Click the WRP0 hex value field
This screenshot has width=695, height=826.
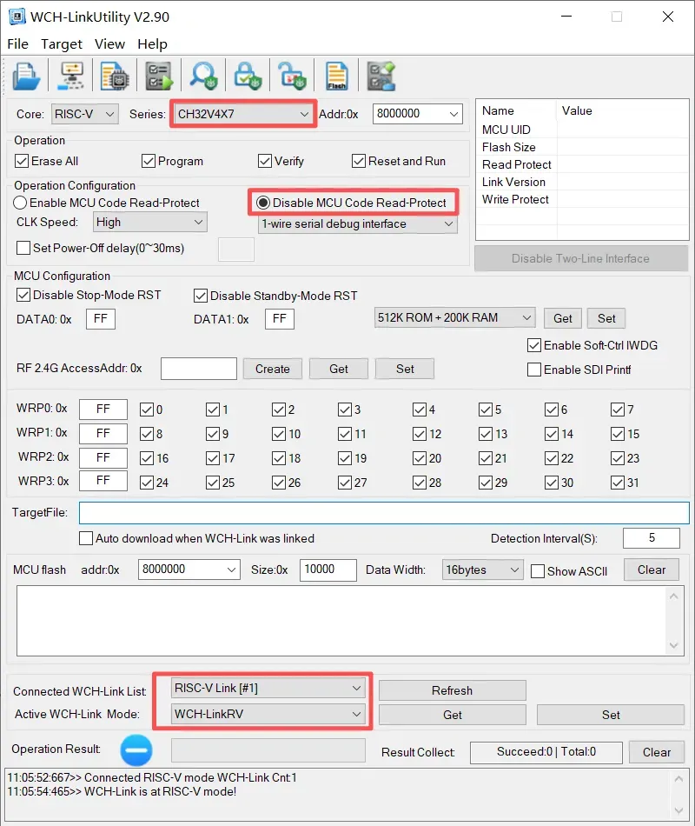[x=103, y=410]
